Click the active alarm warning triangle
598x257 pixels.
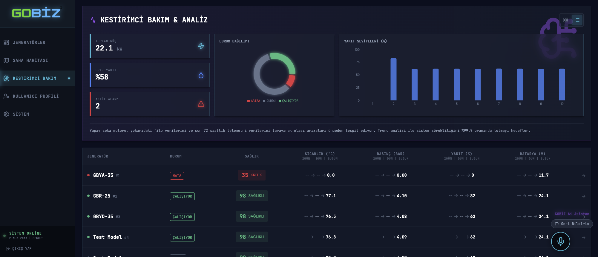(201, 104)
